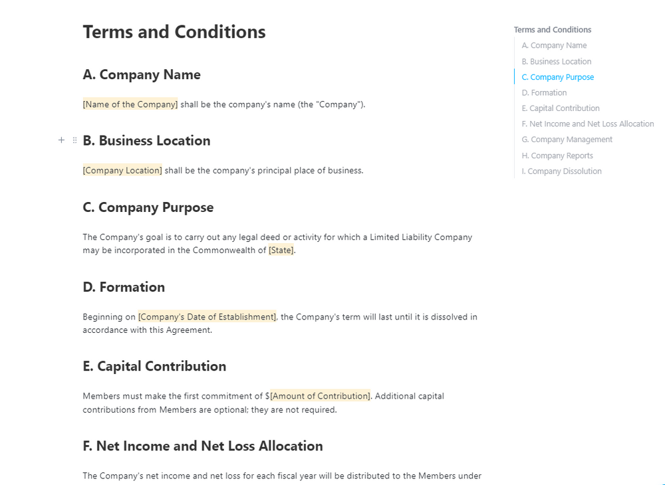Navigate to I. Company Dissolution in outline

tap(561, 171)
